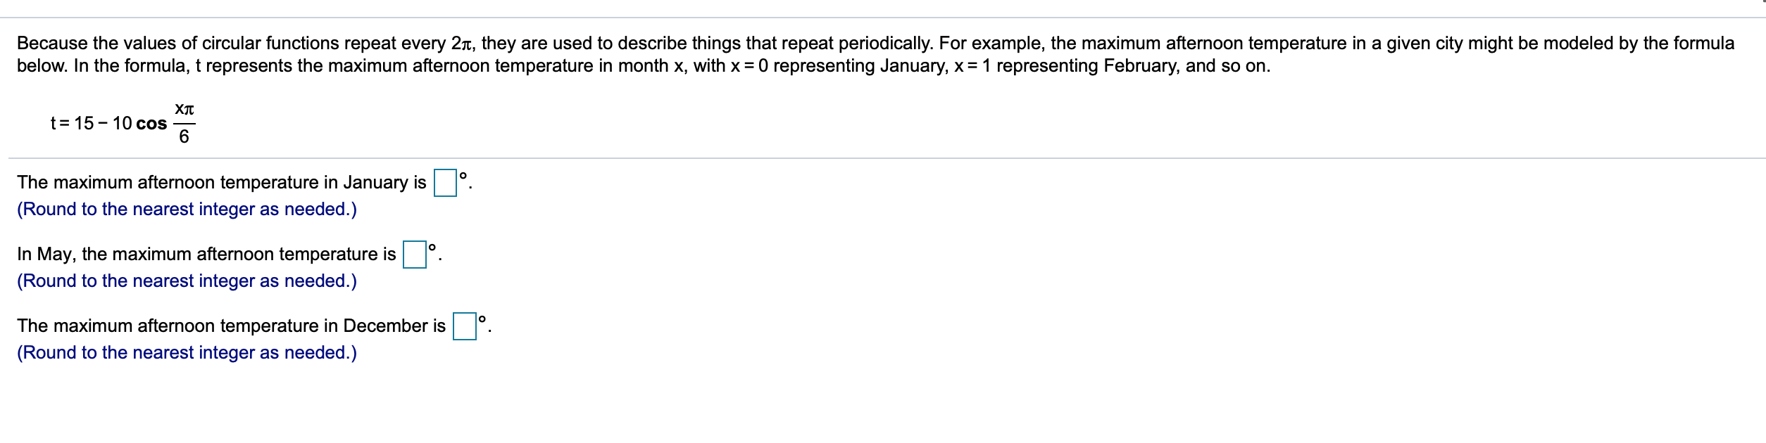Image resolution: width=1766 pixels, height=443 pixels.
Task: Select the May temperature answer box
Action: point(415,256)
